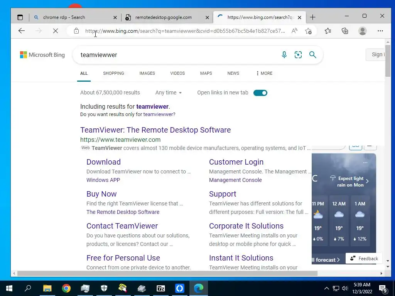Show hidden system tray icons
Image resolution: width=395 pixels, height=296 pixels.
click(326, 288)
